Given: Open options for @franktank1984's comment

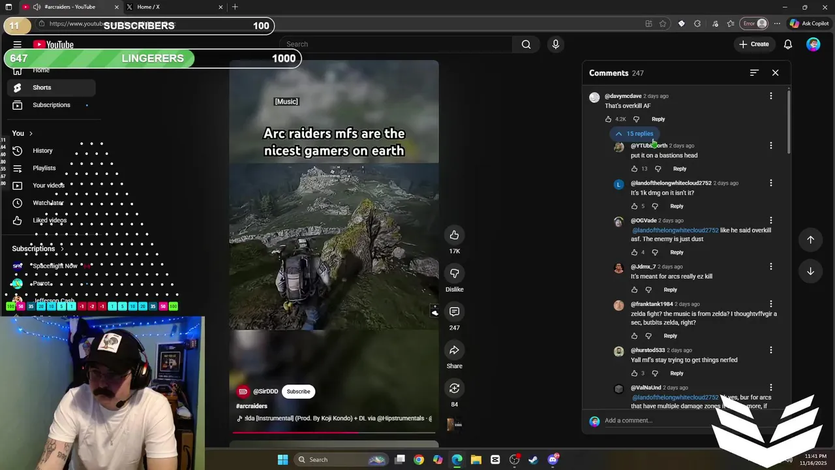Looking at the screenshot, I should [770, 304].
